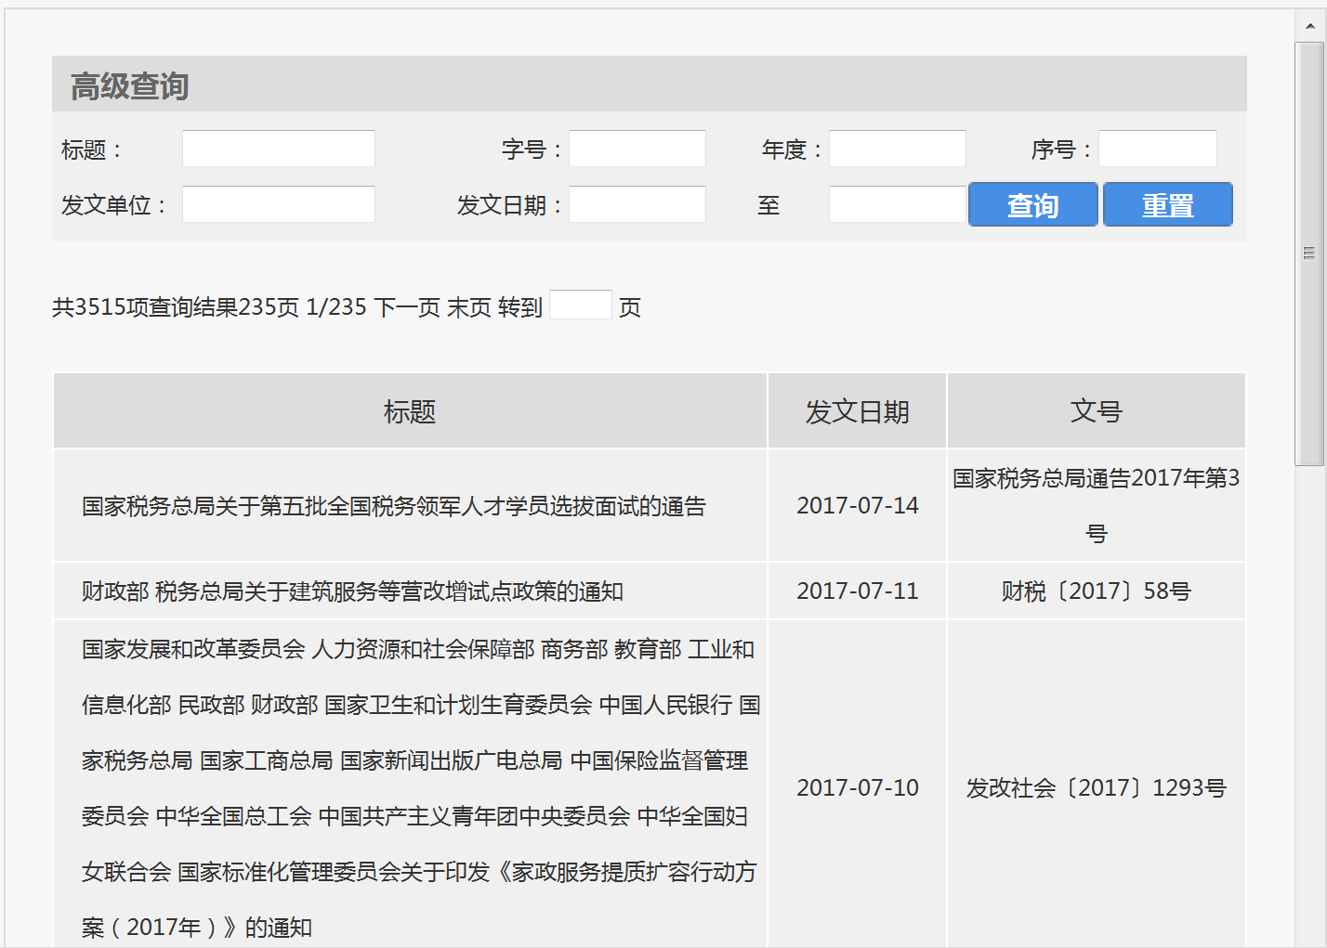Viewport: 1327px width, 948px height.
Task: Click the 共3515项查询结果235页 result count text
Action: click(176, 307)
